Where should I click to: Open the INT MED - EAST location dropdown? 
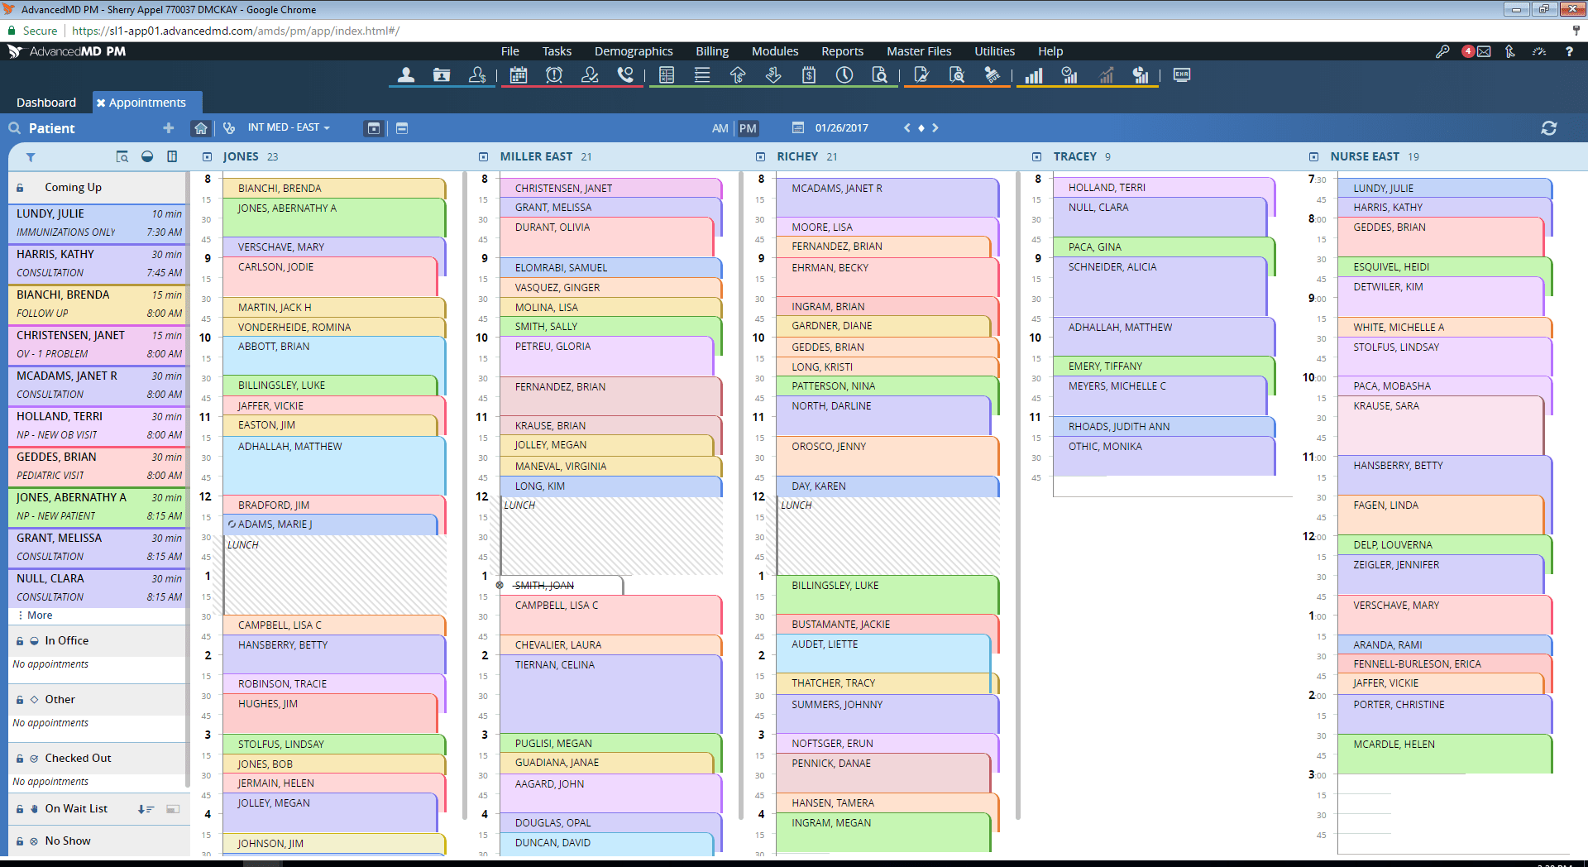288,127
